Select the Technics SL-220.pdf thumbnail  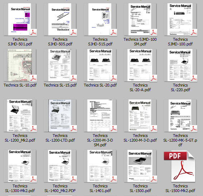(x=180, y=65)
